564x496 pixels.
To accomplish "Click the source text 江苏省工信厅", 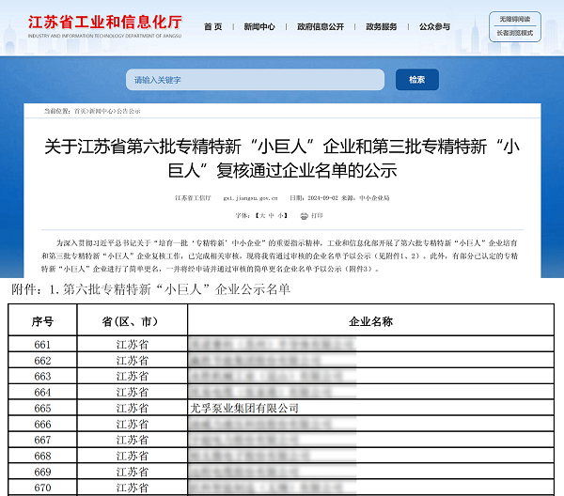I will coord(193,198).
